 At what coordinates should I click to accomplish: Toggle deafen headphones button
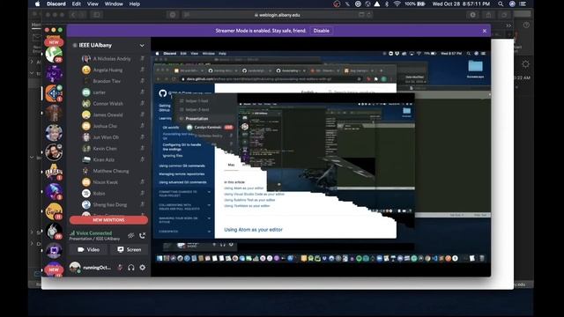tap(131, 268)
